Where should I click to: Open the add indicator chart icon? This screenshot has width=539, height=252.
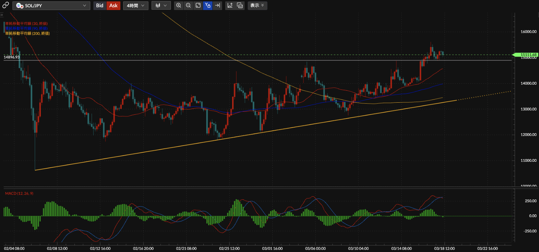pyautogui.click(x=230, y=6)
